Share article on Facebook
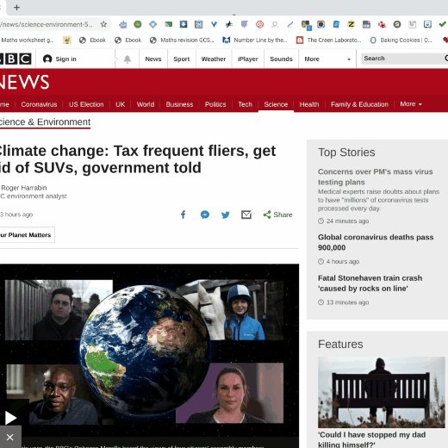This screenshot has height=448, width=448. coord(184,215)
